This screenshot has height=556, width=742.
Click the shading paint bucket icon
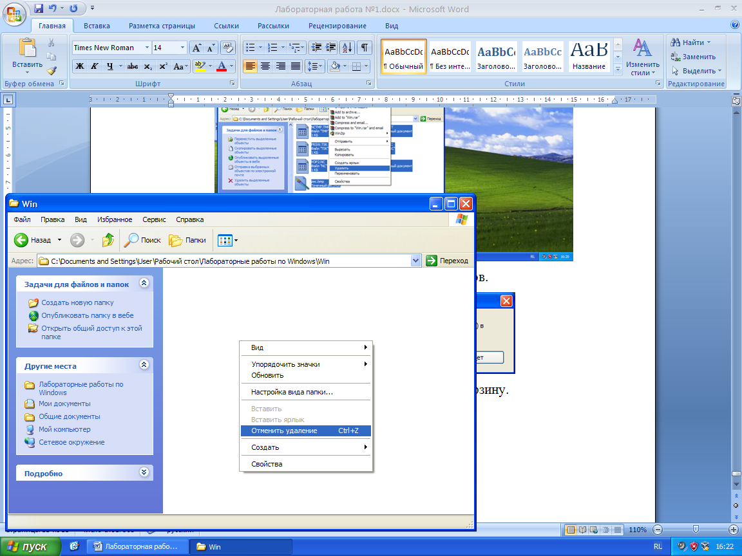(335, 66)
